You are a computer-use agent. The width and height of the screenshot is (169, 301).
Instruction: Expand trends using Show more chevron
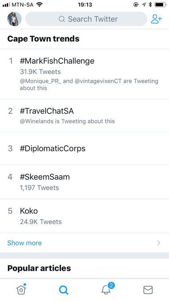click(x=159, y=243)
